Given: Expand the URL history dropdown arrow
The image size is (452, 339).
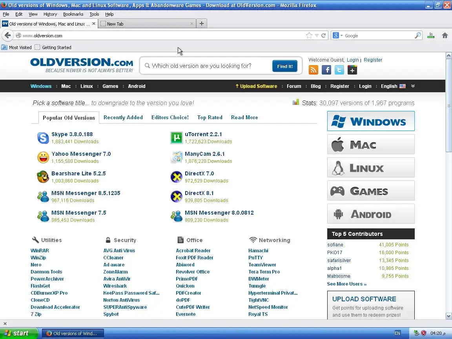Looking at the screenshot, I should (x=317, y=36).
